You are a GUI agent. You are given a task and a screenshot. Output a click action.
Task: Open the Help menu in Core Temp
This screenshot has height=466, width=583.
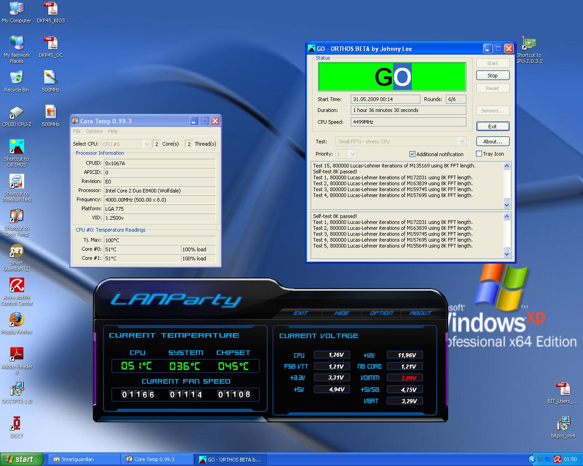[x=113, y=131]
